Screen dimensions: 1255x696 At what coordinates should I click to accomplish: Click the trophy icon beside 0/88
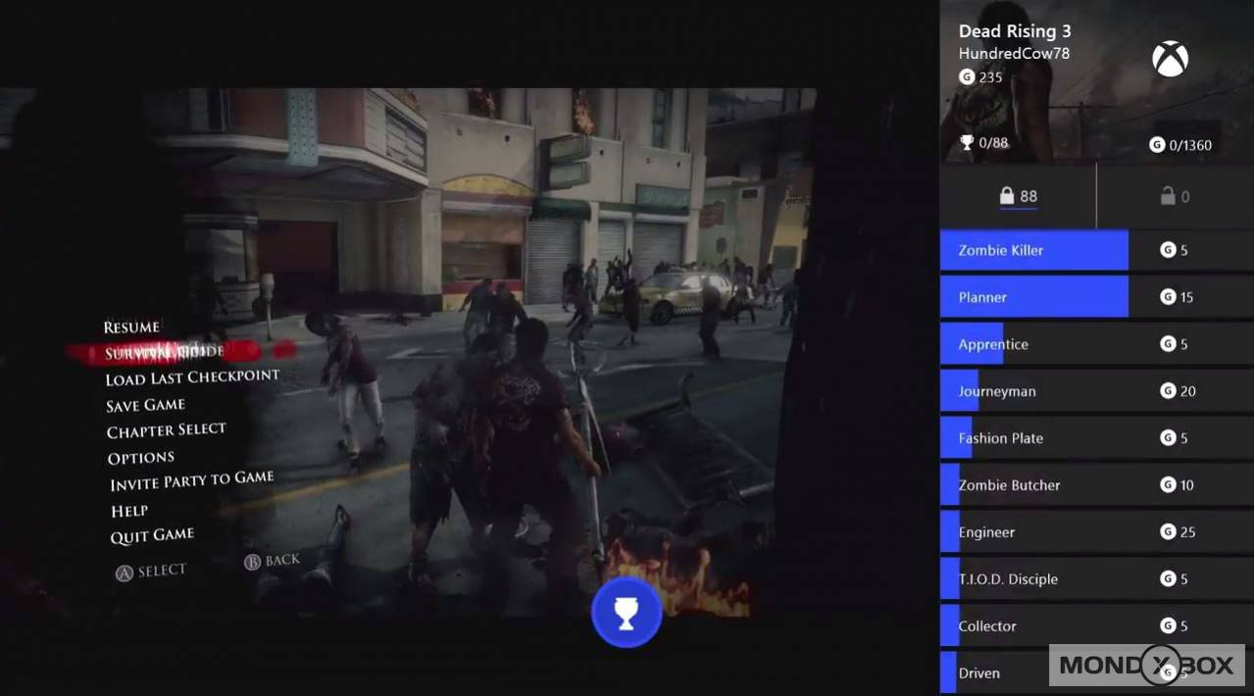tap(967, 143)
